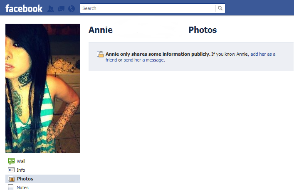Open the Notes sidebar item
The image size is (294, 190).
43,187
